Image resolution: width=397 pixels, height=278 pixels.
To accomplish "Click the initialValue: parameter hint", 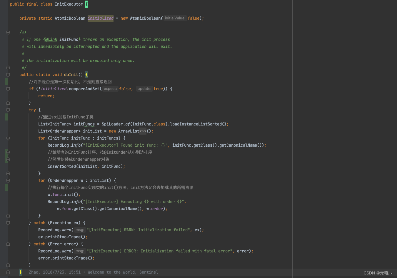I will pos(175,18).
